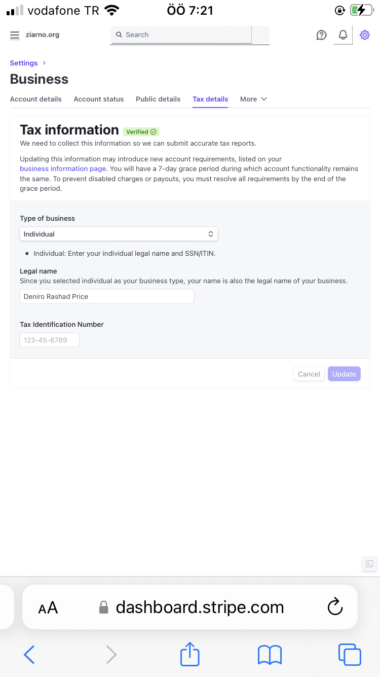This screenshot has height=677, width=380.
Task: Open the settings gear icon
Action: point(365,35)
